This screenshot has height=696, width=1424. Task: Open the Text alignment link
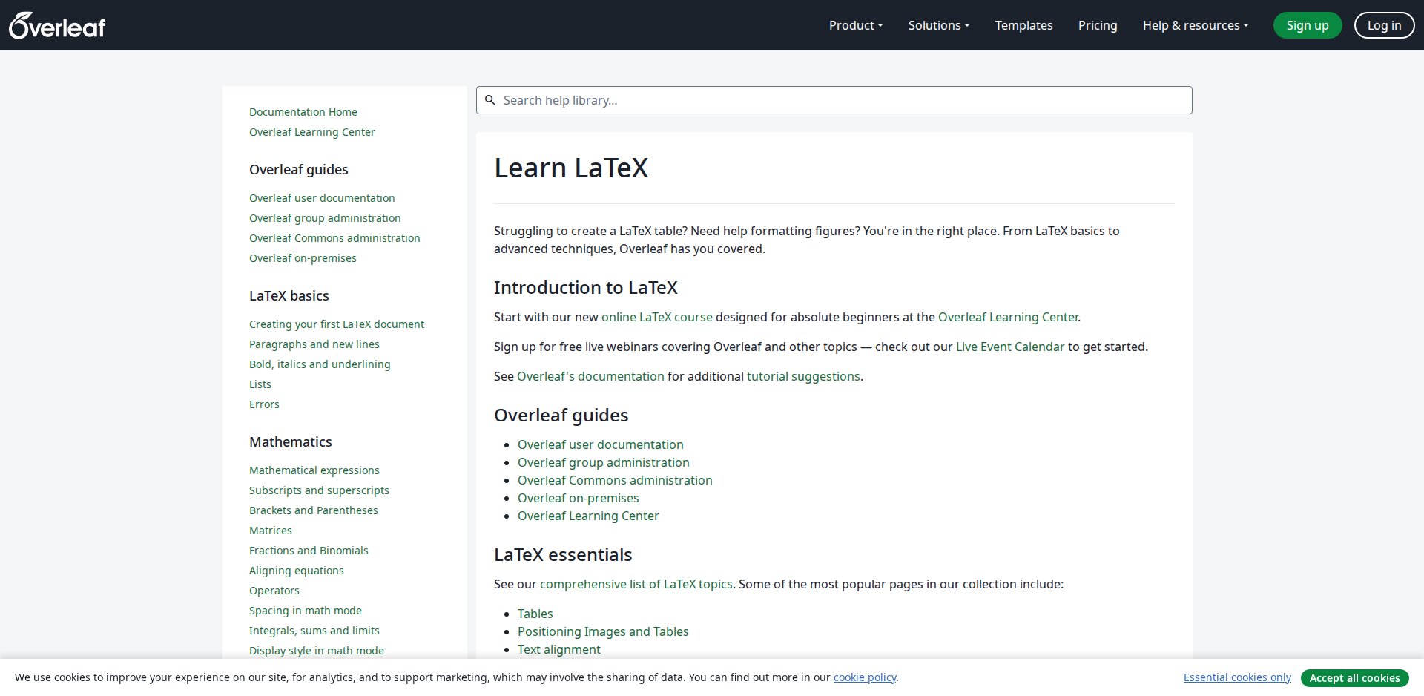point(559,649)
